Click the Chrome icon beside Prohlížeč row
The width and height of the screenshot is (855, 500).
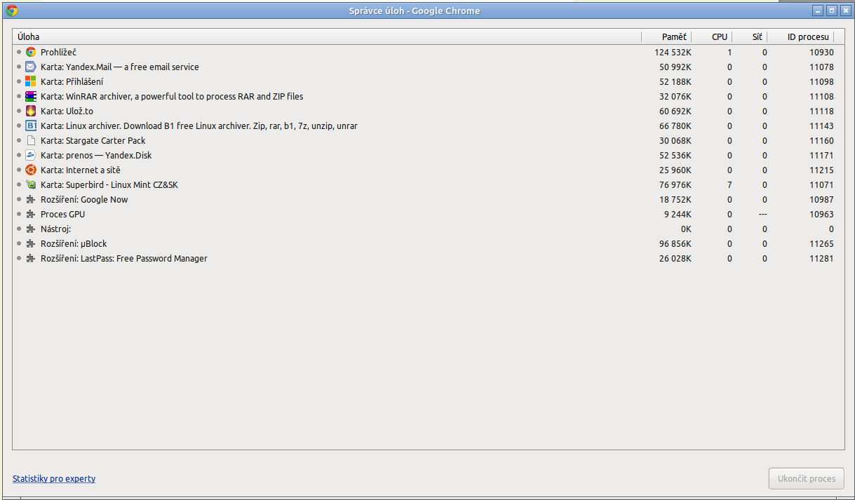(31, 52)
